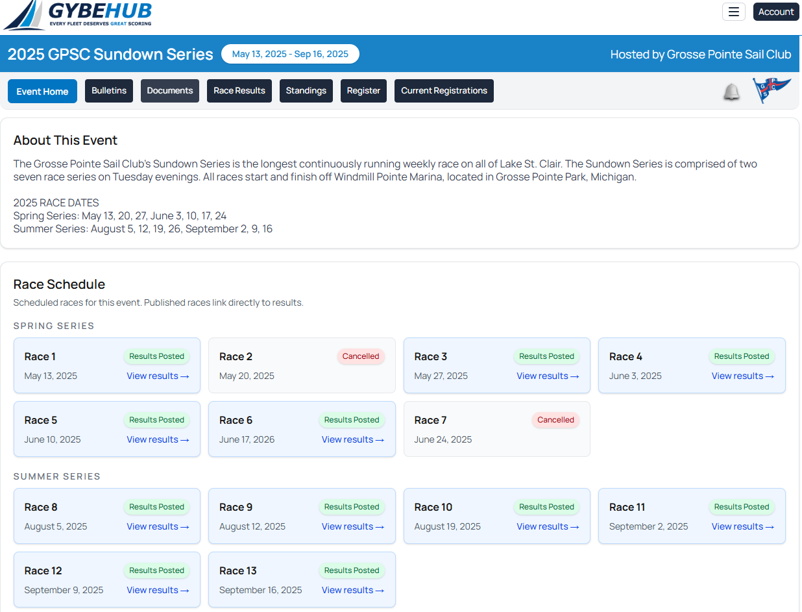The image size is (802, 612).
Task: View results for Race 1
Action: tap(158, 376)
